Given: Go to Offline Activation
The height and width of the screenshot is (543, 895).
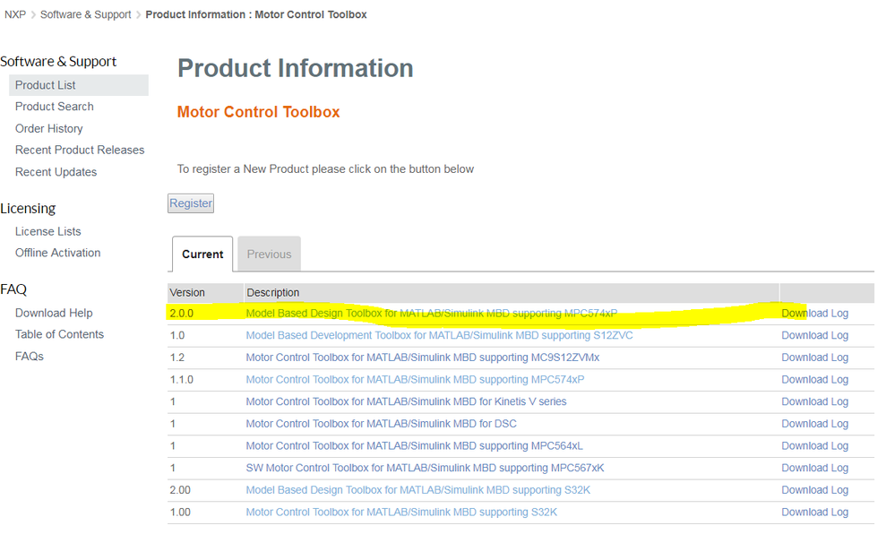Looking at the screenshot, I should (x=58, y=253).
